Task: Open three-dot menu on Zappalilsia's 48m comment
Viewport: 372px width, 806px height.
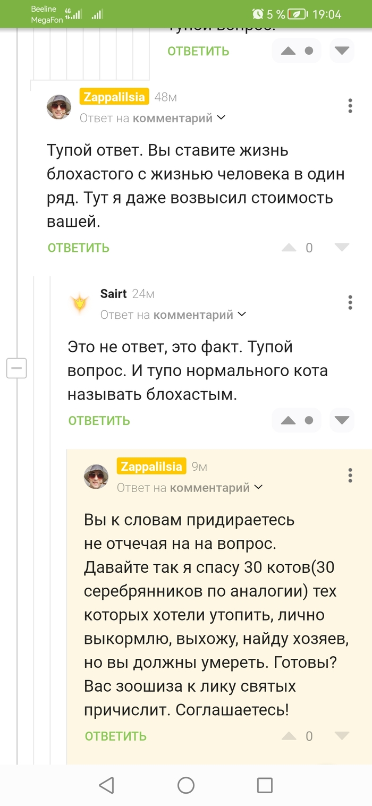Action: [x=350, y=105]
